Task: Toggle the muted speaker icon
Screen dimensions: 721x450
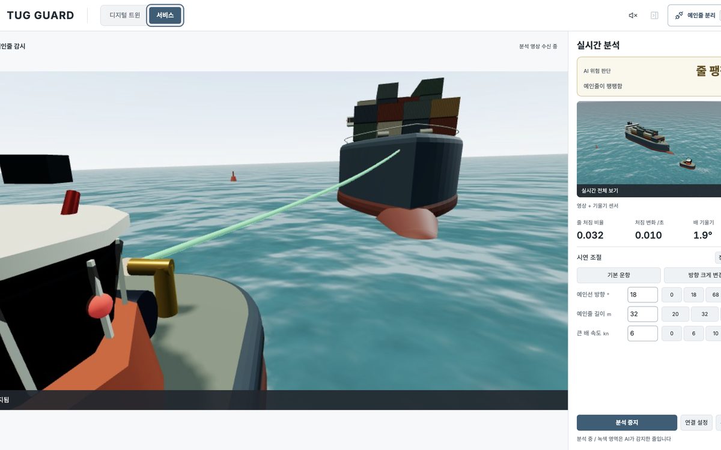Action: coord(633,16)
